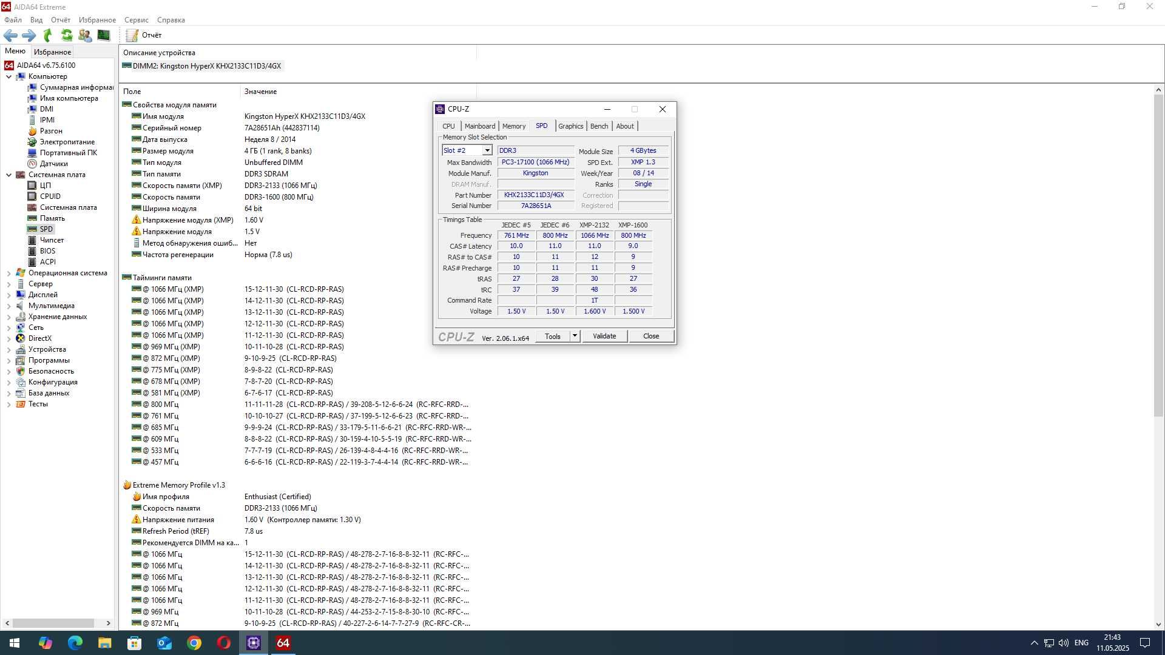The height and width of the screenshot is (655, 1165).
Task: Click the CPU-Z taskbar icon
Action: 254,643
